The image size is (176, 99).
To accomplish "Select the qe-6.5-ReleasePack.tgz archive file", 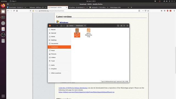I will click(x=89, y=33).
